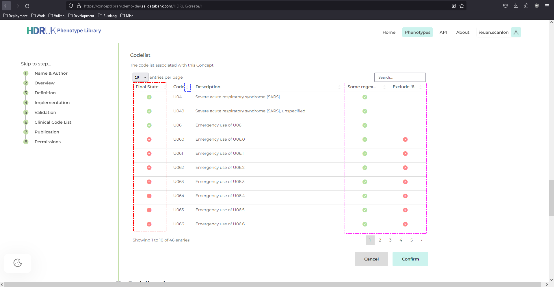This screenshot has height=287, width=554.
Task: Open the entries per page dropdown
Action: tap(140, 77)
